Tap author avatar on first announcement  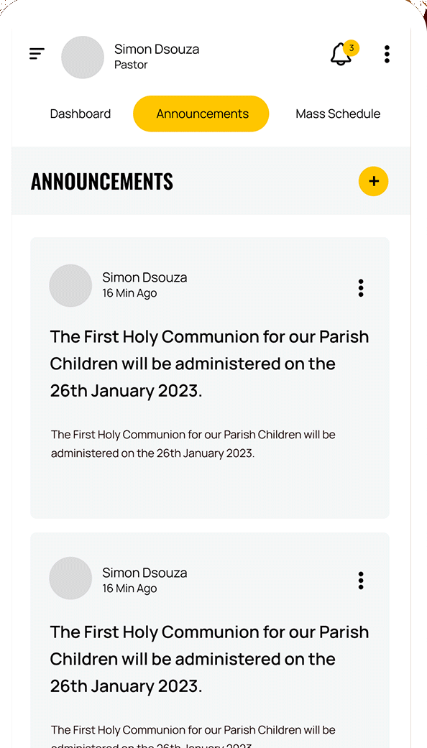70,286
